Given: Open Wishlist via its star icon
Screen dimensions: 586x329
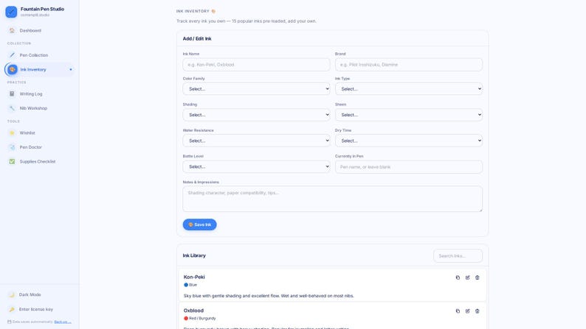Looking at the screenshot, I should pos(12,132).
